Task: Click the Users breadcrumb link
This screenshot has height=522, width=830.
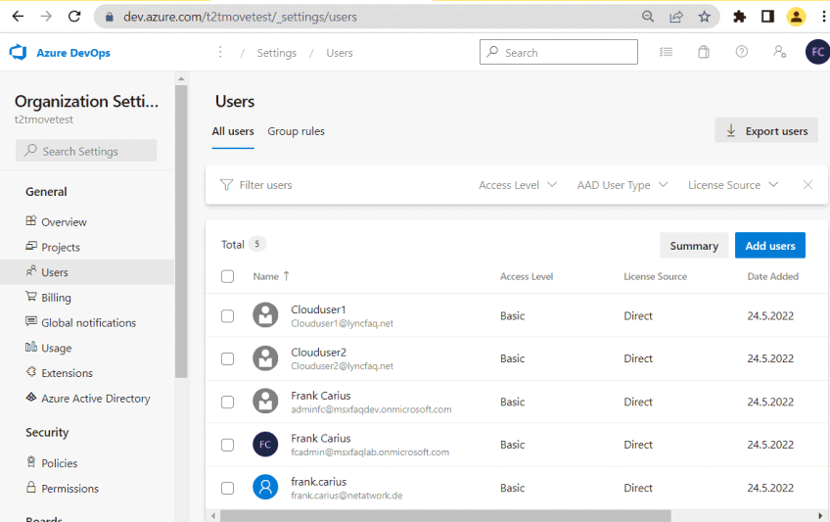Action: 340,53
